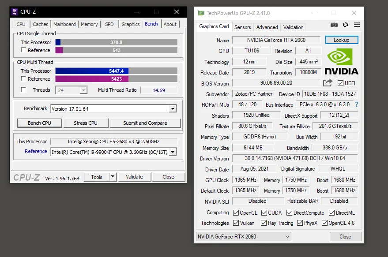Screen dimensions: 388x257
Task: Switch to the Sensors tab
Action: [x=243, y=27]
